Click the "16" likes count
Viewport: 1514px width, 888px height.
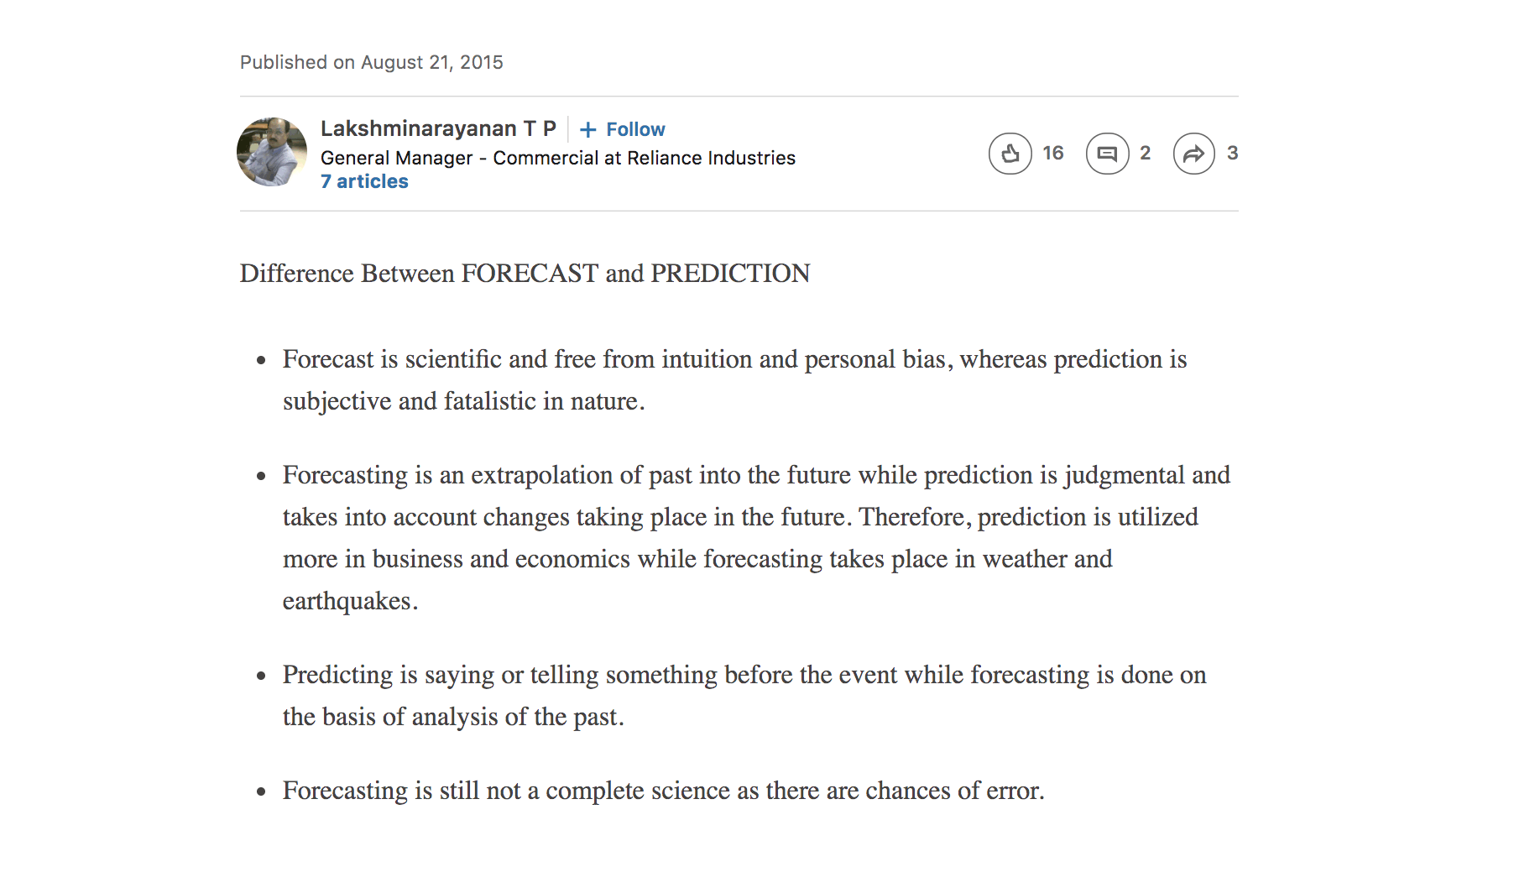[x=1053, y=153]
